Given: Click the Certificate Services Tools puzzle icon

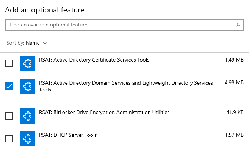Looking at the screenshot, I should pyautogui.click(x=28, y=63).
